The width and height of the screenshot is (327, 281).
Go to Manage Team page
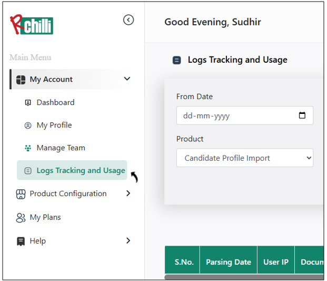[61, 148]
